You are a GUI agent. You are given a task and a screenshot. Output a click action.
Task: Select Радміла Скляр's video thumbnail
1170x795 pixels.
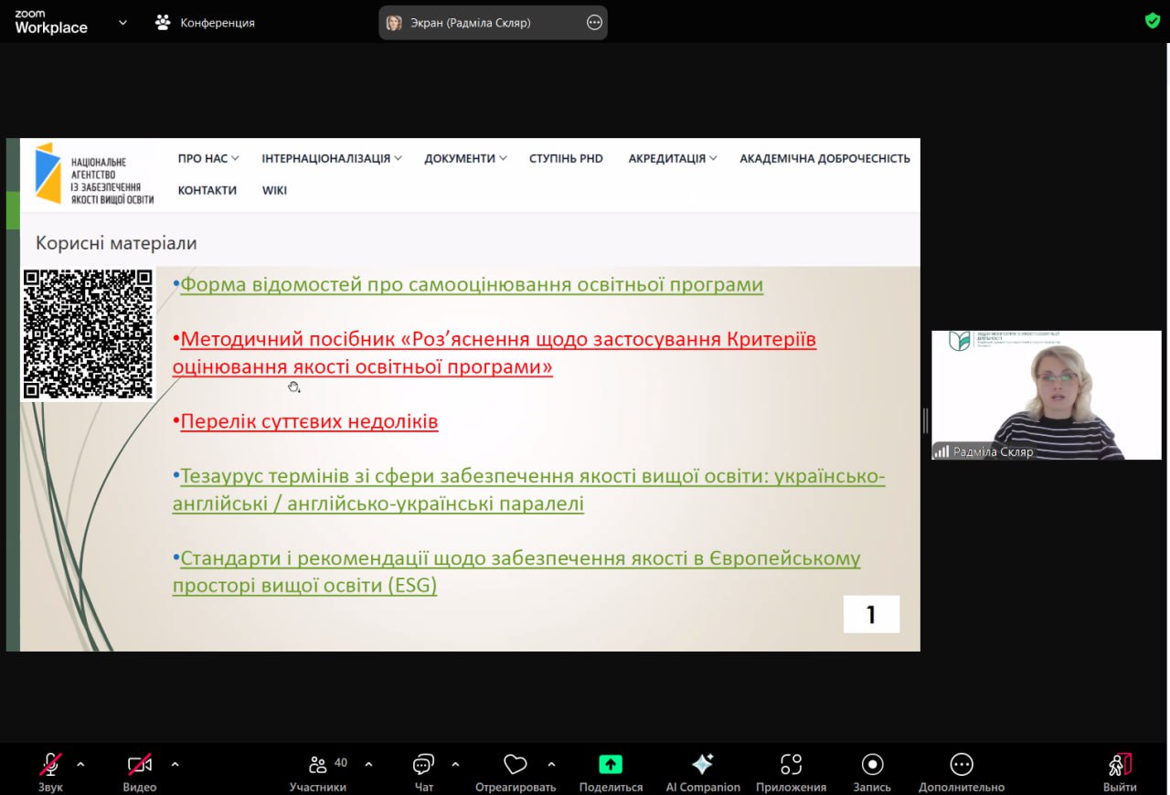(x=1047, y=395)
